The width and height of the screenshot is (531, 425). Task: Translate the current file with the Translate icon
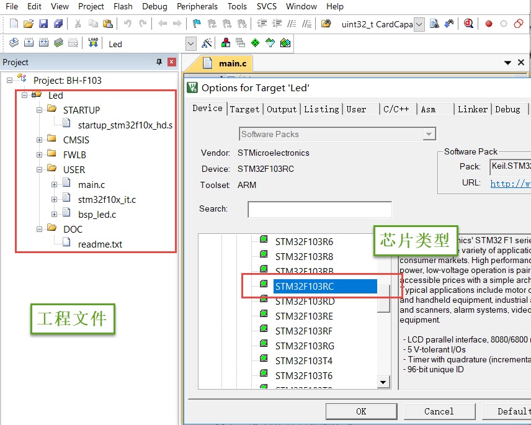point(14,43)
